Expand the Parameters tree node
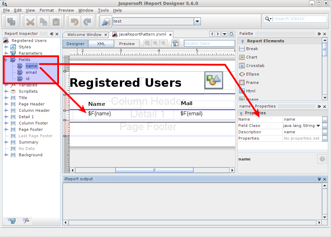This screenshot has width=331, height=237. tap(6, 53)
